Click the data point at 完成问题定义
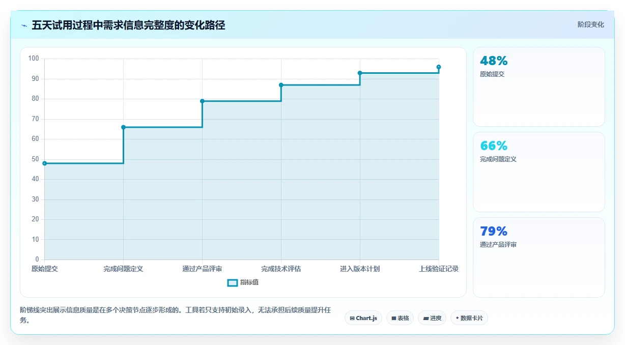Image resolution: width=625 pixels, height=345 pixels. 123,127
